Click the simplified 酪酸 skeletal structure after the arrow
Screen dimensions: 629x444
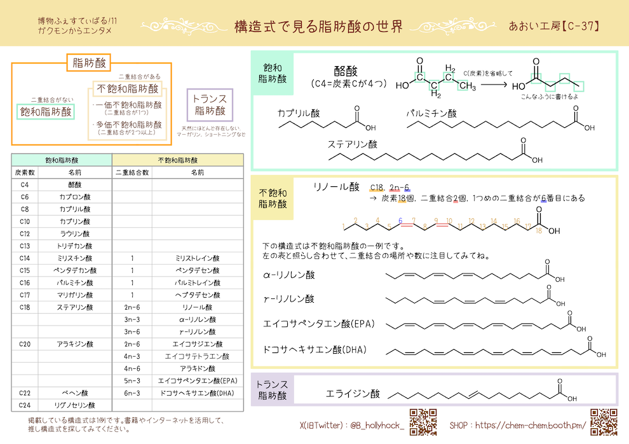tap(548, 76)
